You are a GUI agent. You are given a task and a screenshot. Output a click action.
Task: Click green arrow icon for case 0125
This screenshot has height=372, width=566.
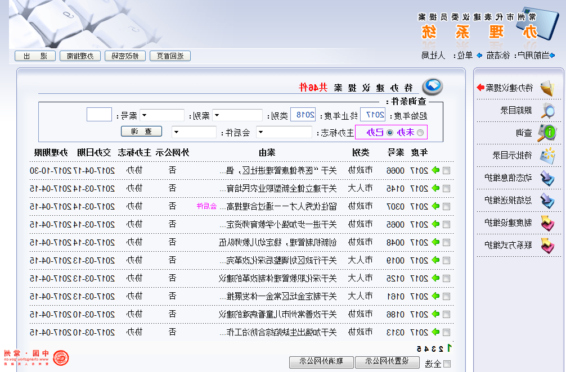[x=435, y=278]
